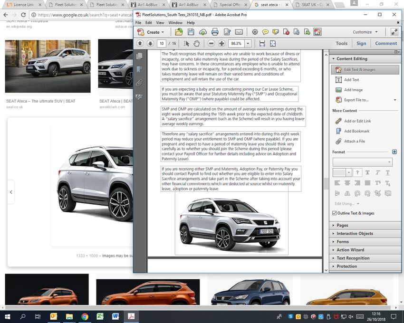
Task: Reload the Chrome page
Action: click(x=23, y=15)
